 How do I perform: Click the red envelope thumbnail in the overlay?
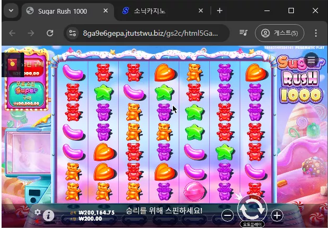click(12, 65)
